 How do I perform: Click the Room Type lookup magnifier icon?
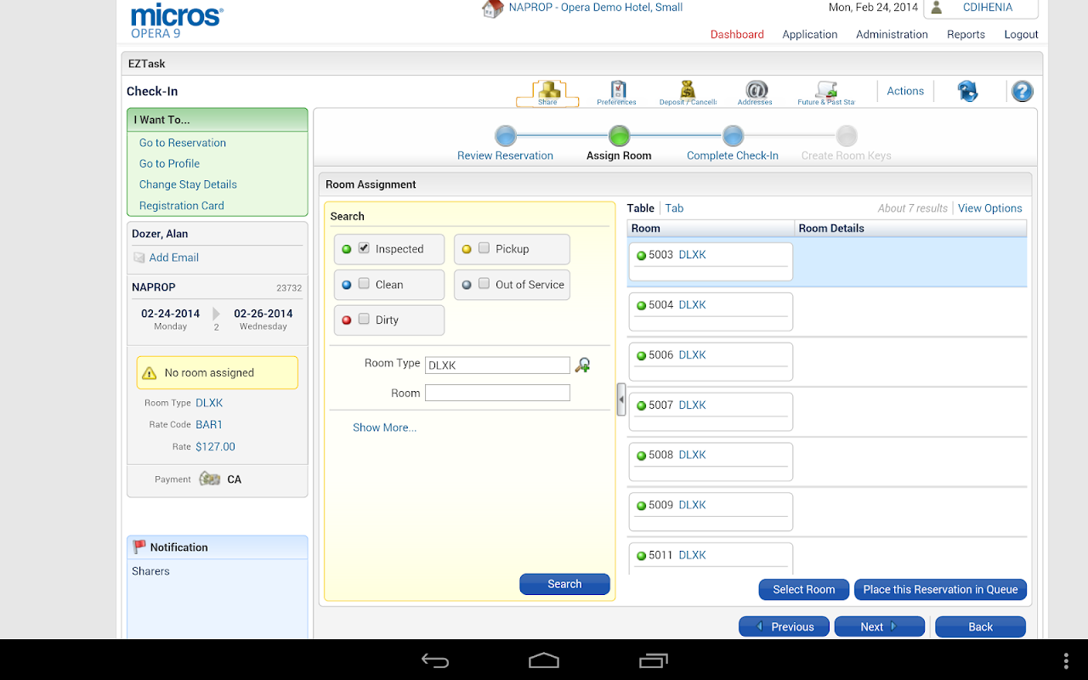[582, 365]
